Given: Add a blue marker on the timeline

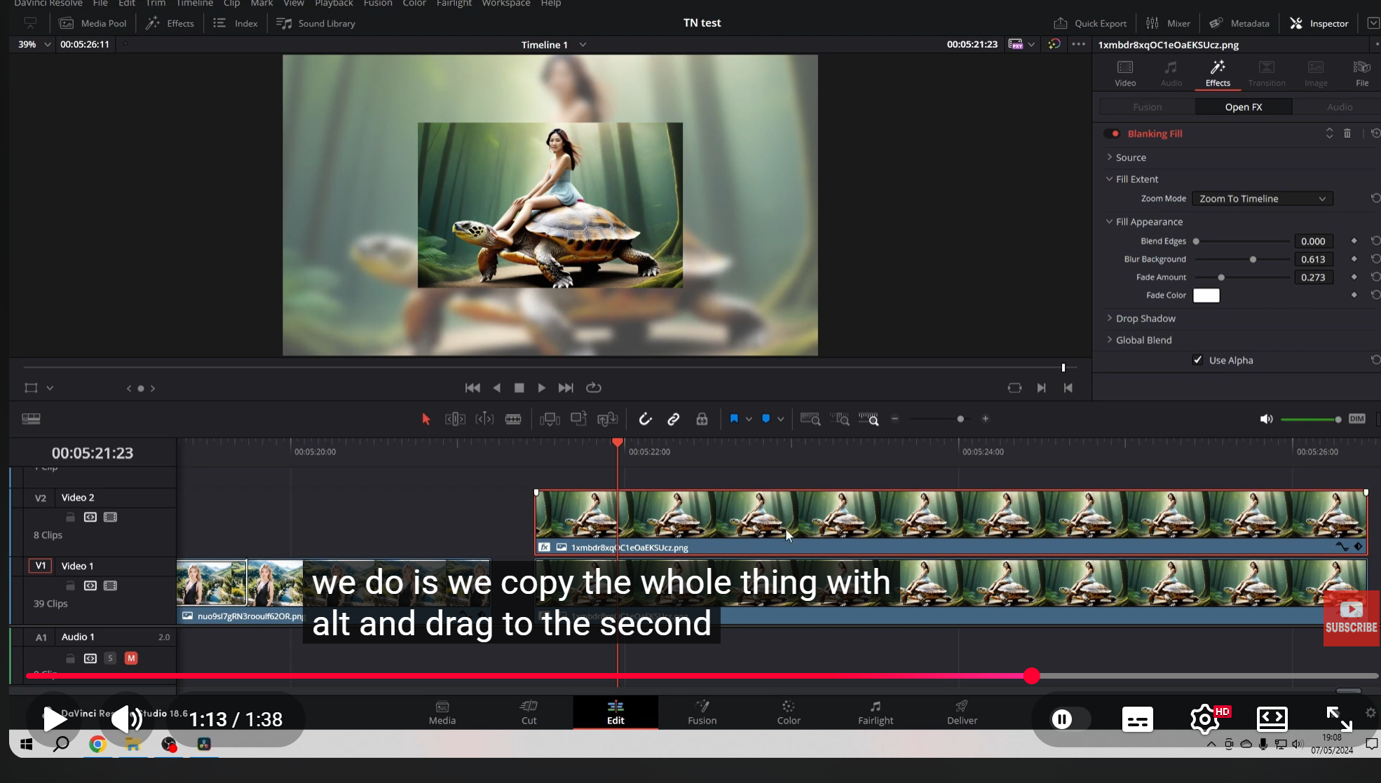Looking at the screenshot, I should (766, 419).
